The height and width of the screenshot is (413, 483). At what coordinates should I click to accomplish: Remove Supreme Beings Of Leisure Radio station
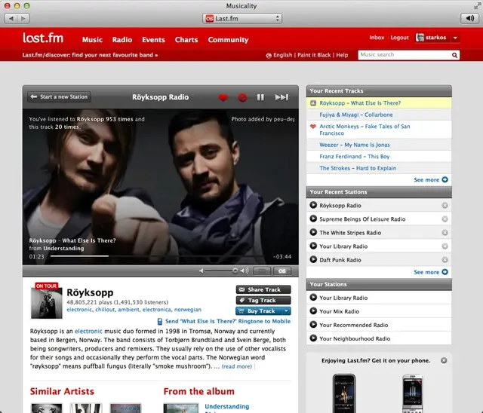coord(445,219)
